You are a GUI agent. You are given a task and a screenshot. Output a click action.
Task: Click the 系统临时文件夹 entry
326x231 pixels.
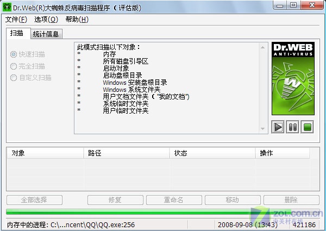[x=126, y=104]
